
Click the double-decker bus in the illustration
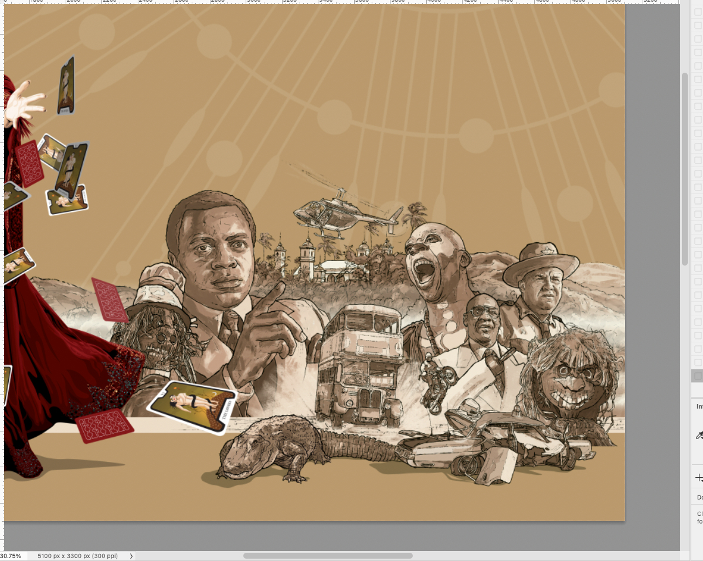coord(359,363)
